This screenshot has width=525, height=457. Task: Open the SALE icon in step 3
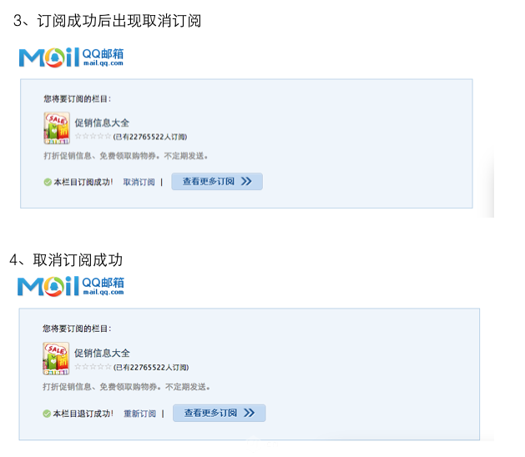point(57,128)
